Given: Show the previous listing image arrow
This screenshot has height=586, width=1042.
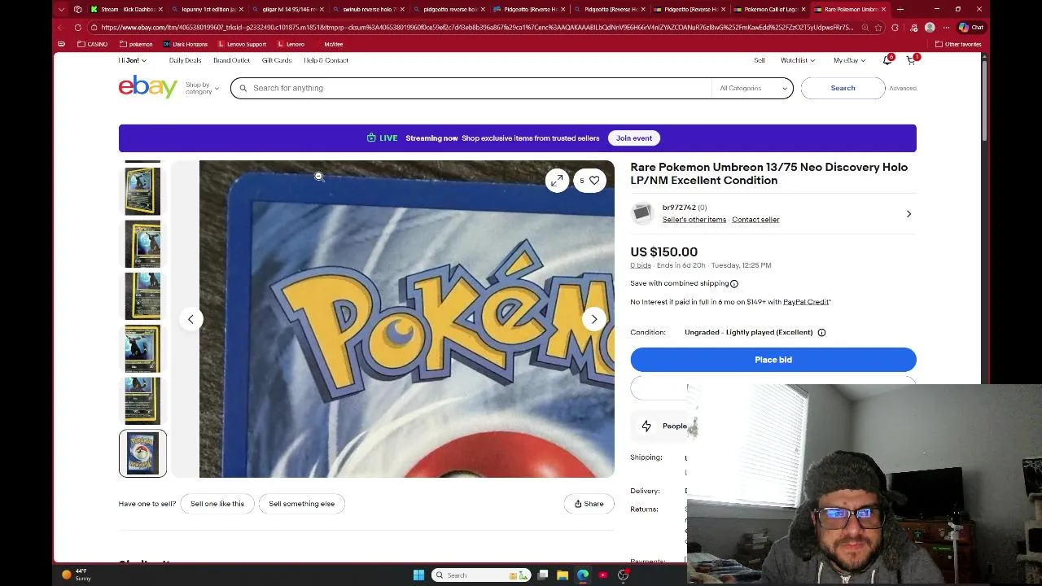Looking at the screenshot, I should [190, 319].
